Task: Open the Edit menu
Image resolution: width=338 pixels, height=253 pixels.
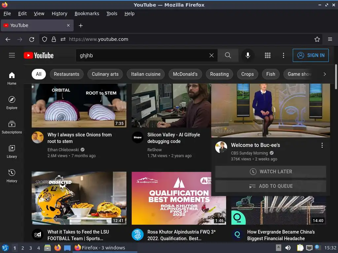Action: (x=22, y=14)
